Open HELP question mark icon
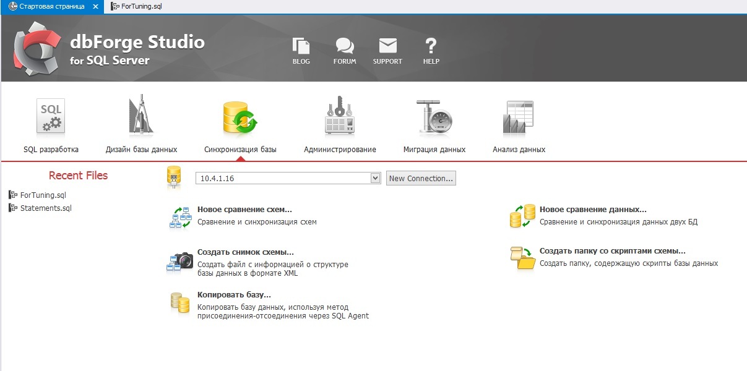Screen dimensions: 747x371 click(431, 46)
